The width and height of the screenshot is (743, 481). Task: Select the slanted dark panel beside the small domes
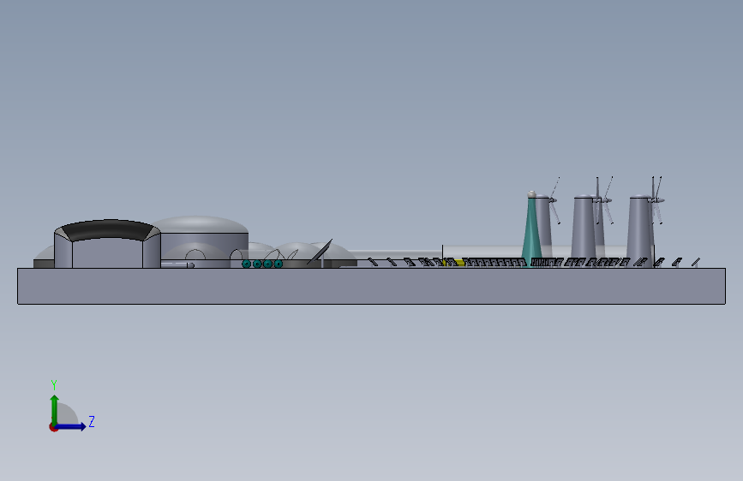[x=320, y=252]
